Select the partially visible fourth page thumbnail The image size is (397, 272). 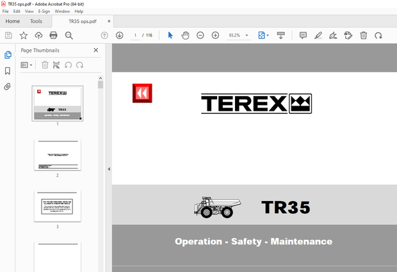pos(58,257)
